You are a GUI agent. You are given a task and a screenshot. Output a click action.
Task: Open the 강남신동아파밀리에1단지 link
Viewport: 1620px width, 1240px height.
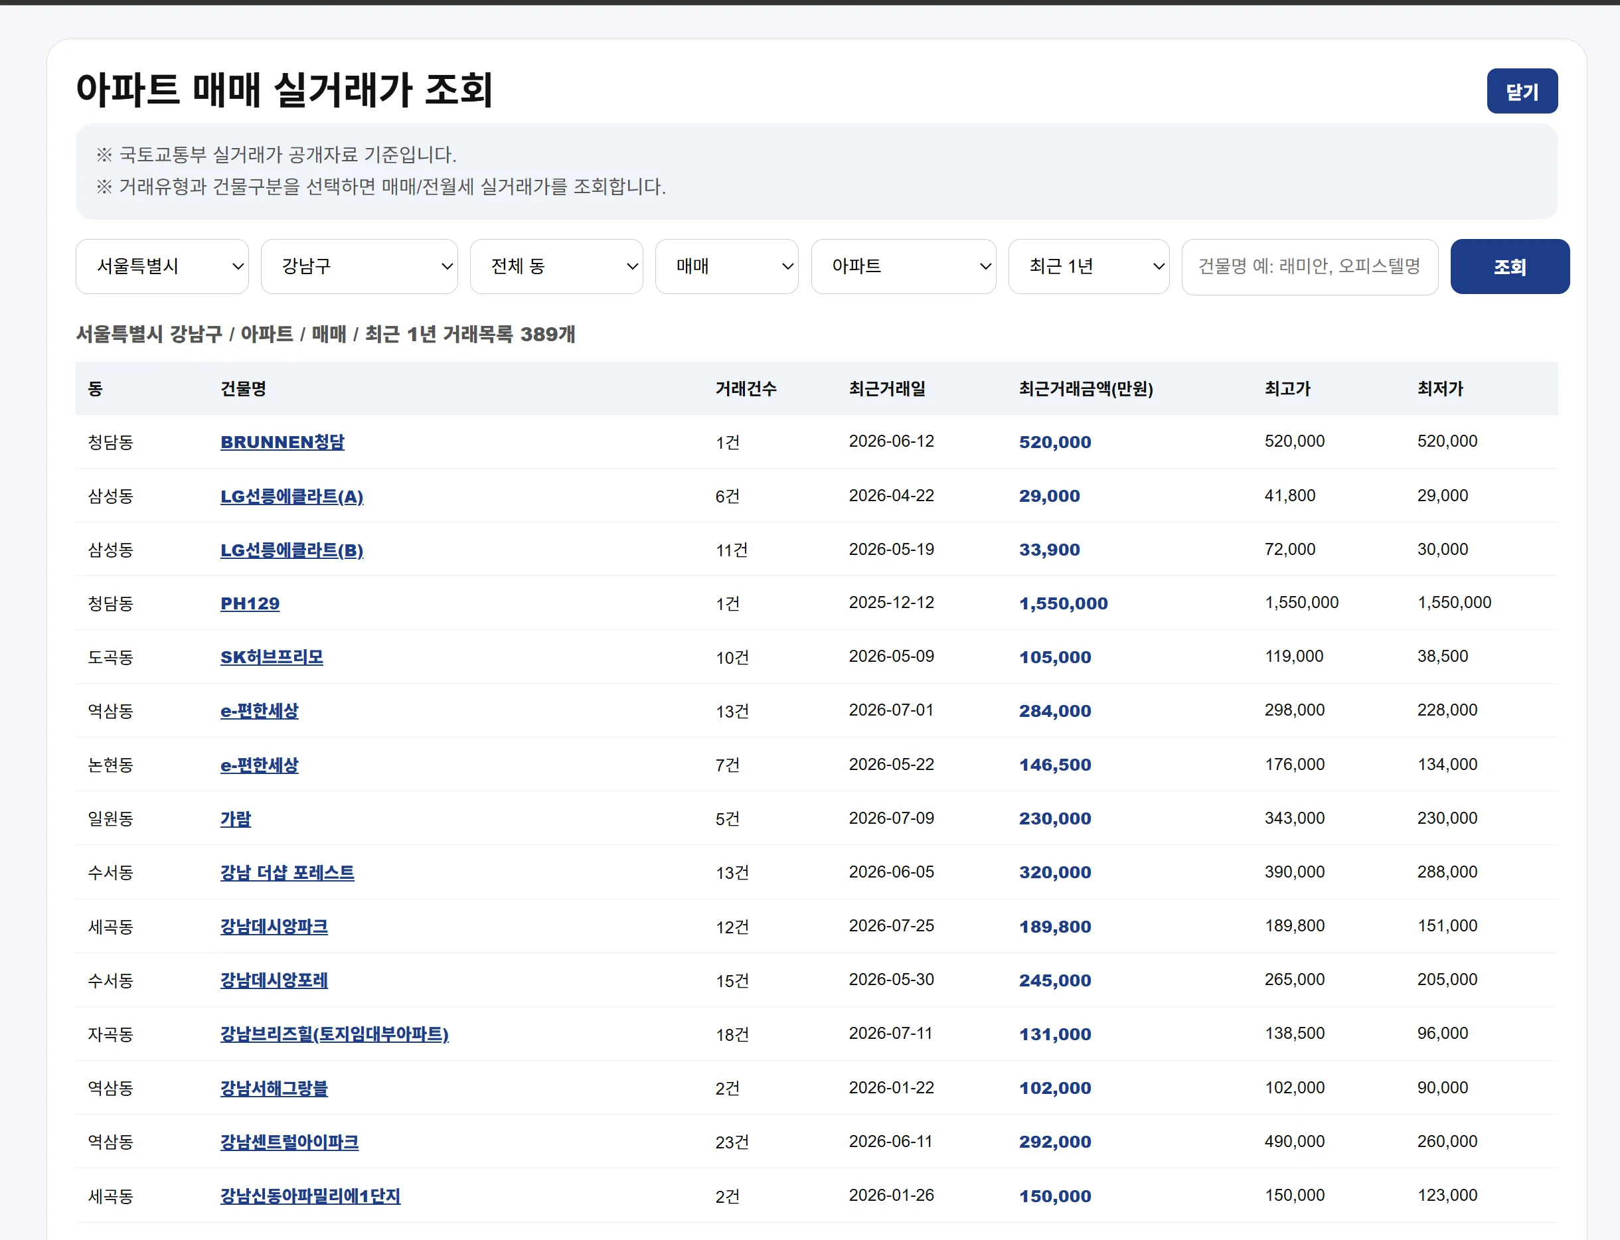click(310, 1196)
